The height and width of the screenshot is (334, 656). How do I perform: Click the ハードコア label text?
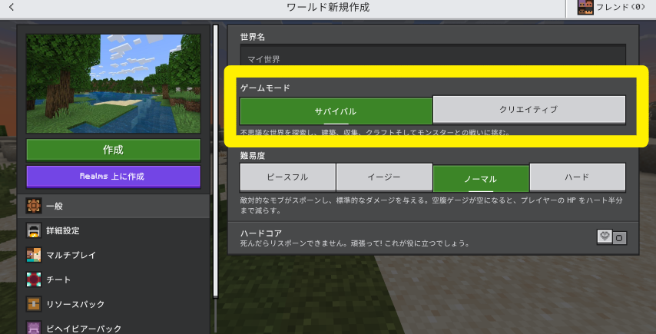261,233
